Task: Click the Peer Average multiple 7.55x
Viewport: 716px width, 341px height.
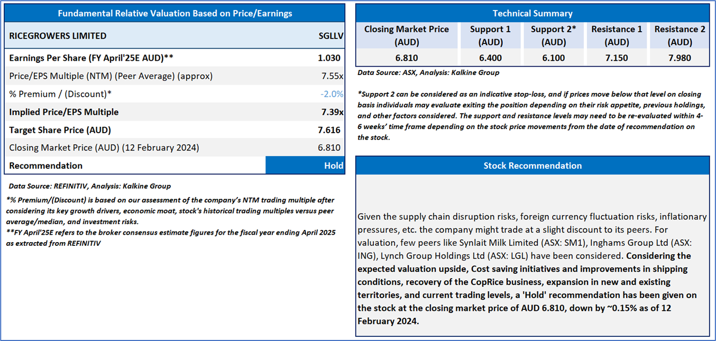Action: [332, 76]
